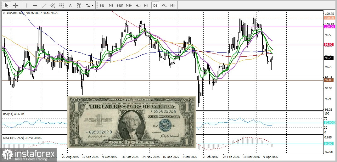Expand the triangle beside #USDX,Daily title

(4, 13)
